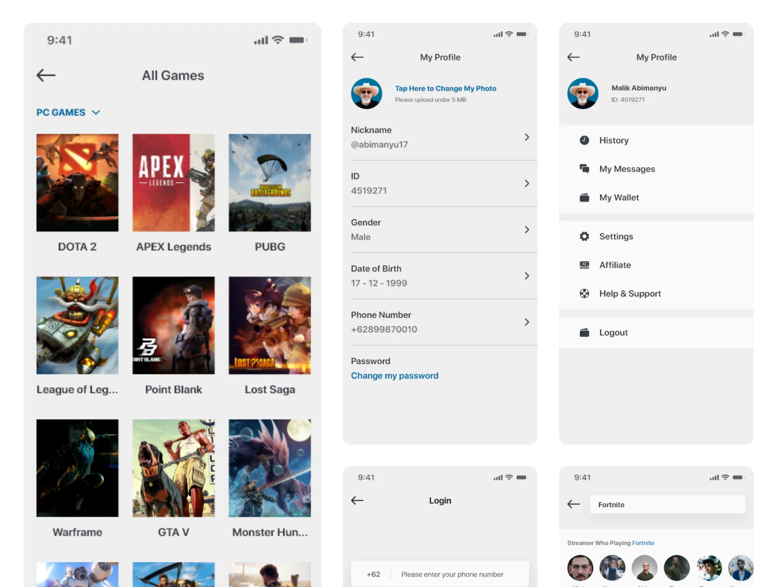Focus the phone number input field
This screenshot has height=587, width=777.
pos(452,574)
